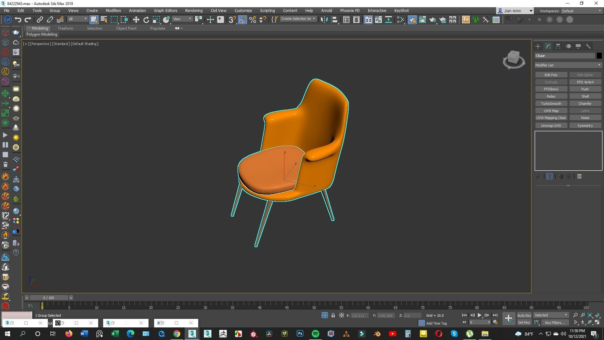Open the reference coordinate View dropdown
Screen dimensions: 604x340
coord(182,19)
